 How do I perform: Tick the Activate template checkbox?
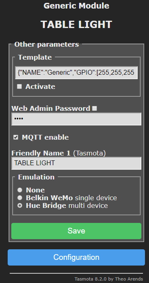point(19,86)
